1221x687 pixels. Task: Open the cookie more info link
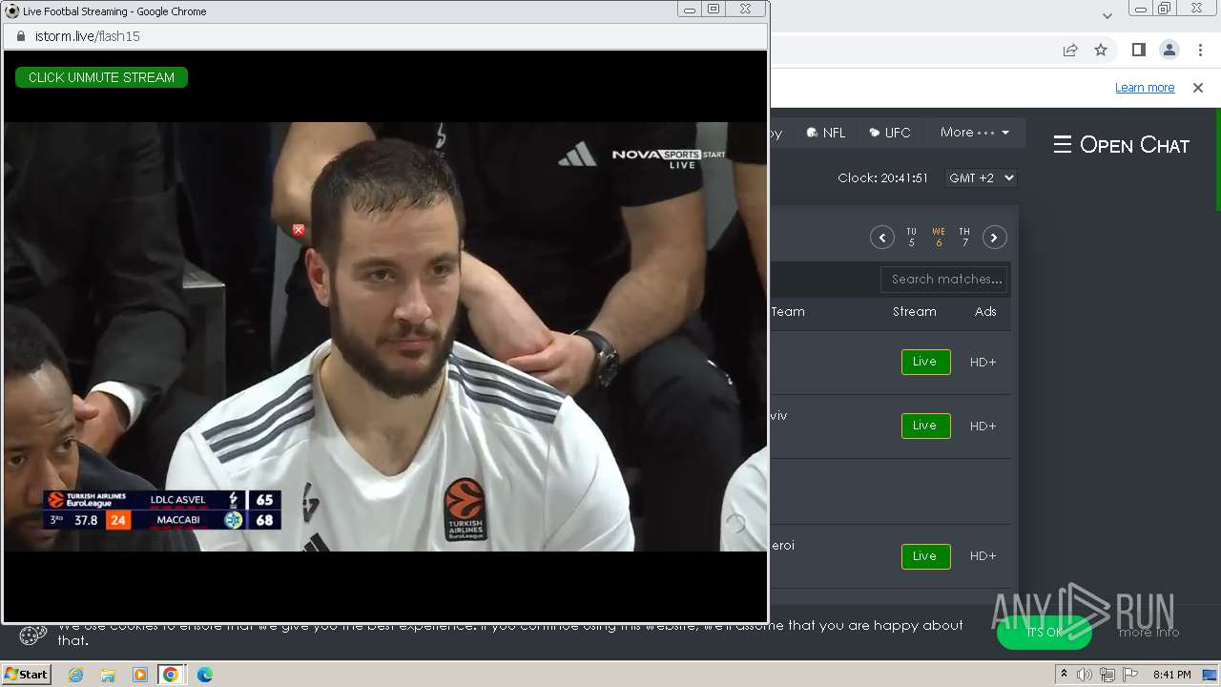coord(1149,632)
